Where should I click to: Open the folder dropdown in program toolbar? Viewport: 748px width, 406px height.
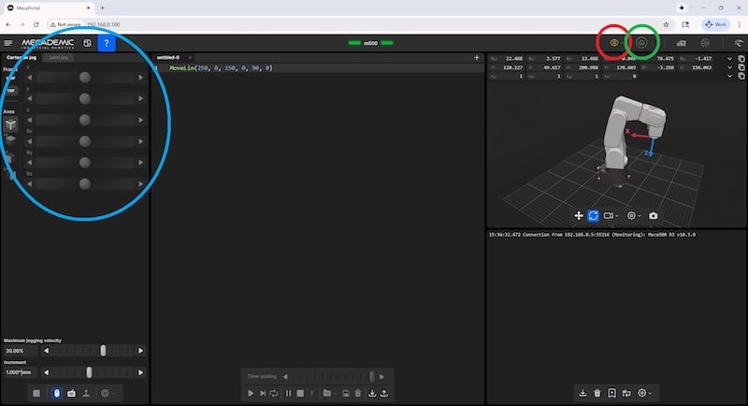(x=329, y=393)
